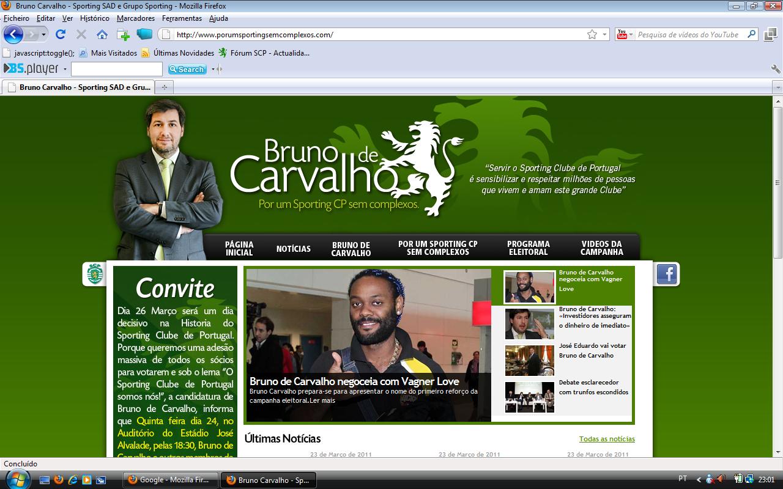This screenshot has height=489, width=783.
Task: Open the Bruno de Carvalho nav item
Action: (x=351, y=249)
